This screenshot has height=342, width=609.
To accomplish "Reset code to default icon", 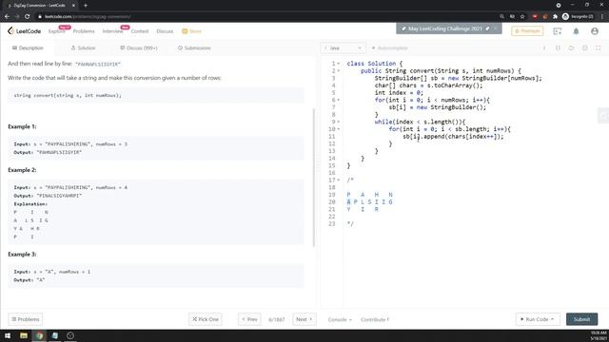I will coord(571,48).
